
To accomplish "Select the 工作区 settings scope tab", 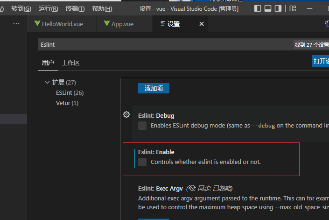I will click(70, 63).
